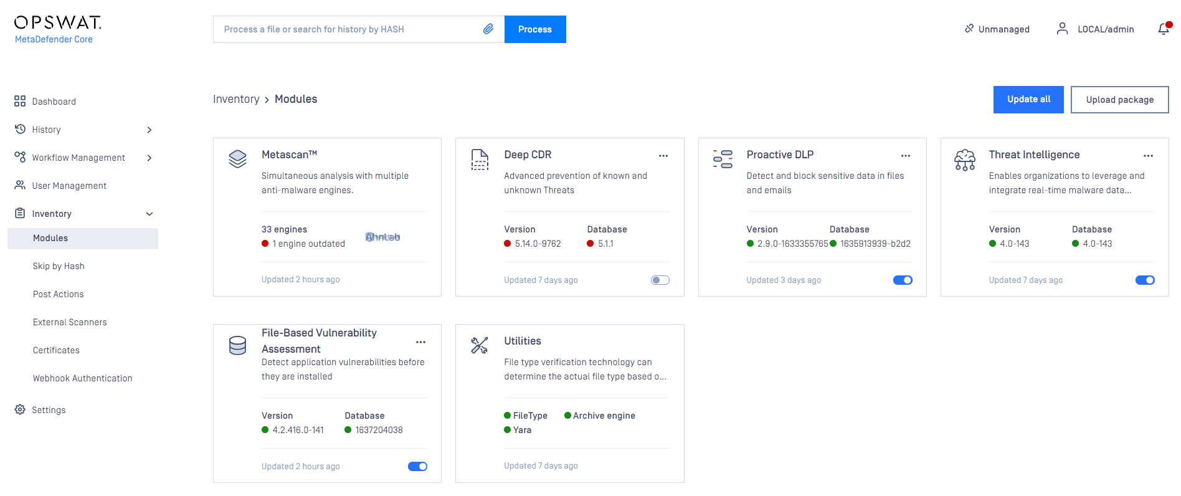The width and height of the screenshot is (1181, 496).
Task: Expand the Workflow Management chevron
Action: click(x=149, y=158)
